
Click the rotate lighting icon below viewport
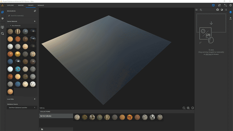(x=193, y=108)
